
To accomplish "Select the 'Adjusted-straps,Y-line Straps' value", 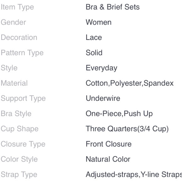I will coord(134,175).
